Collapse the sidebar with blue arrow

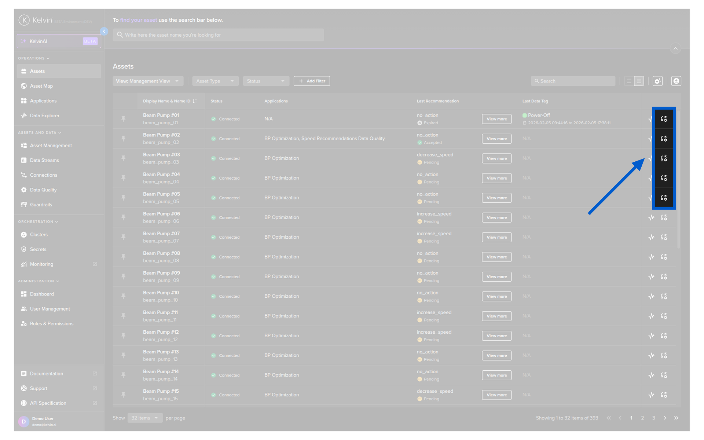[x=104, y=32]
